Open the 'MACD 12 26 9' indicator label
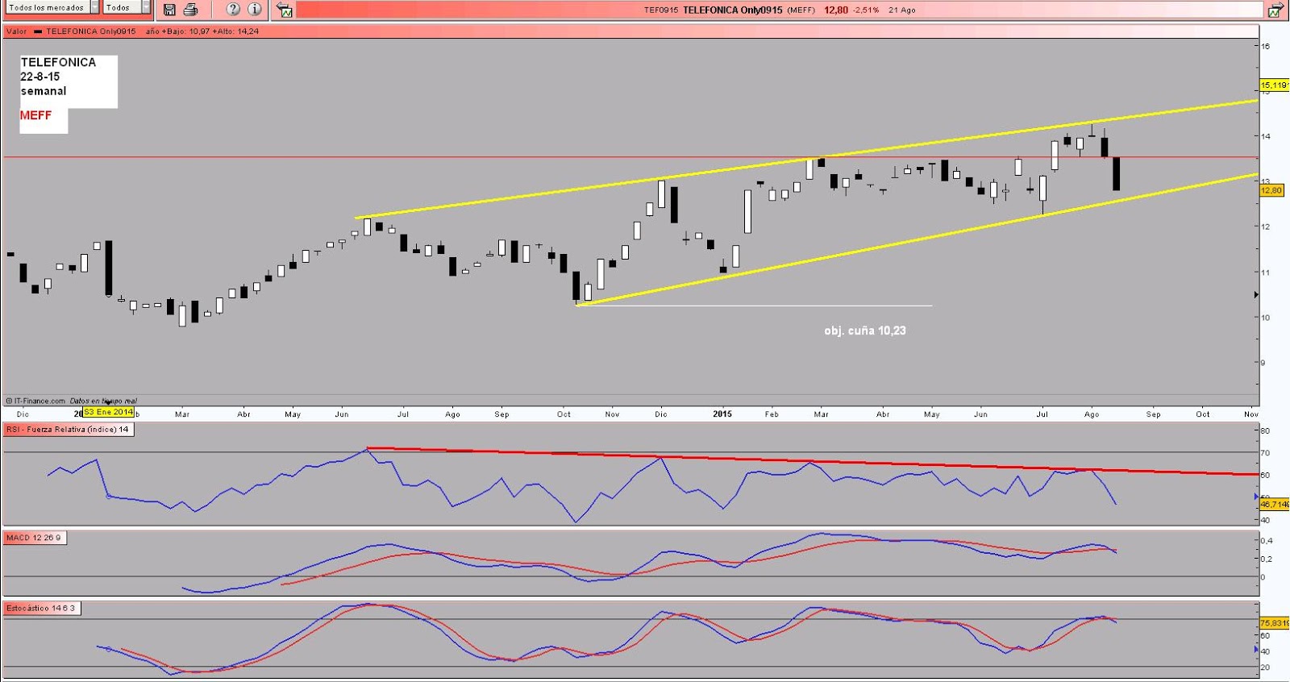The image size is (1290, 682). coord(34,538)
